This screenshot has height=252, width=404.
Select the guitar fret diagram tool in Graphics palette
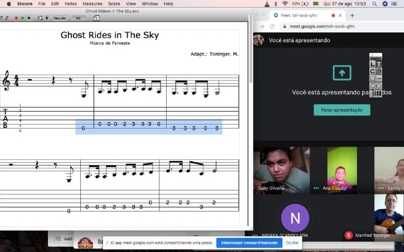click(x=379, y=71)
